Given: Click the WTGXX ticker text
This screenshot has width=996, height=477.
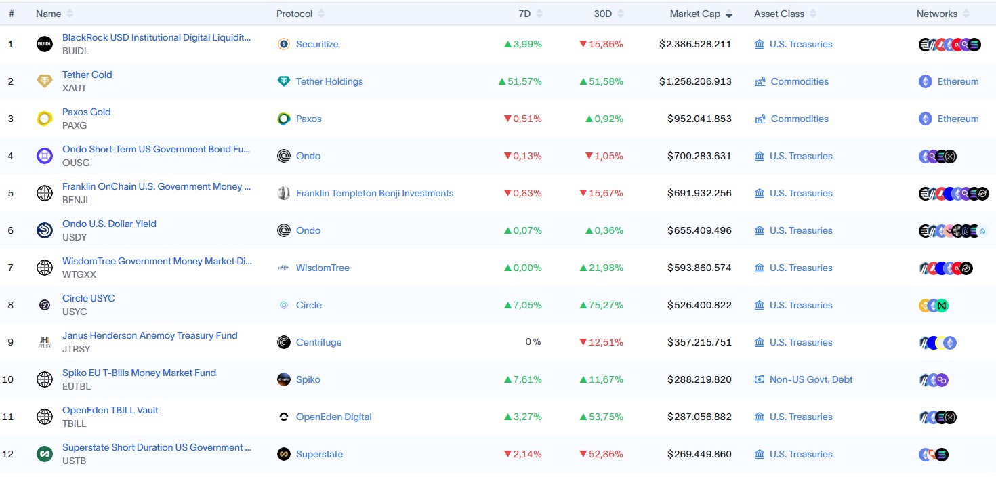Looking at the screenshot, I should point(79,274).
